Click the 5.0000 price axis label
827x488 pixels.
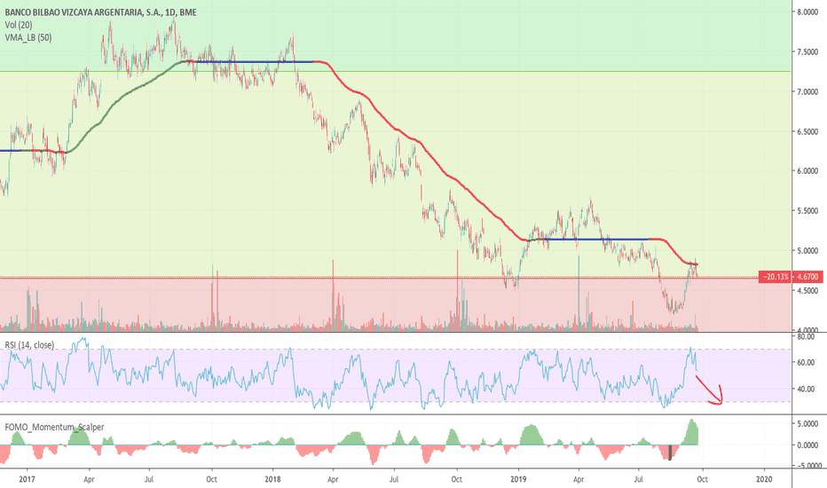(807, 250)
